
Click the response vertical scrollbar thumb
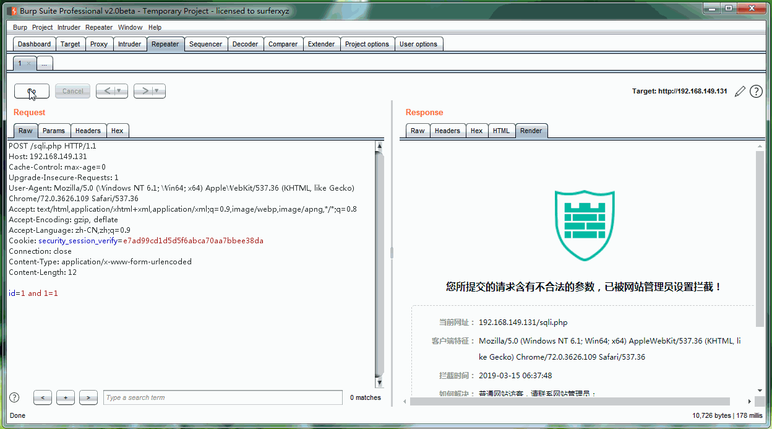click(x=760, y=238)
